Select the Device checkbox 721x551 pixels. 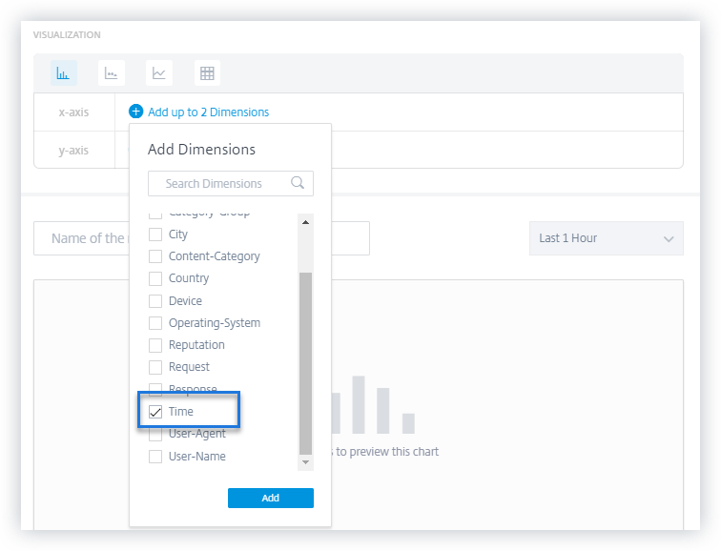155,301
